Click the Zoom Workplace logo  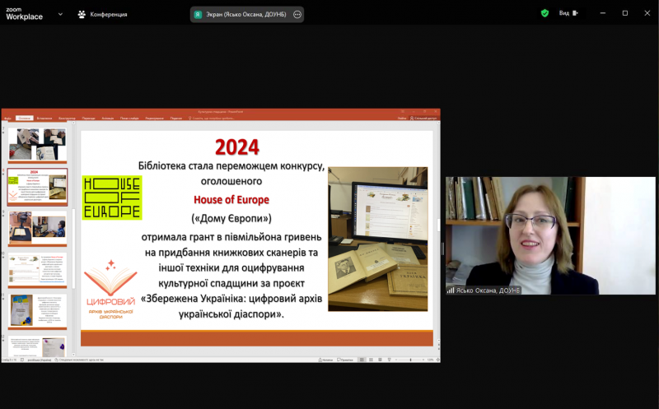pyautogui.click(x=24, y=14)
